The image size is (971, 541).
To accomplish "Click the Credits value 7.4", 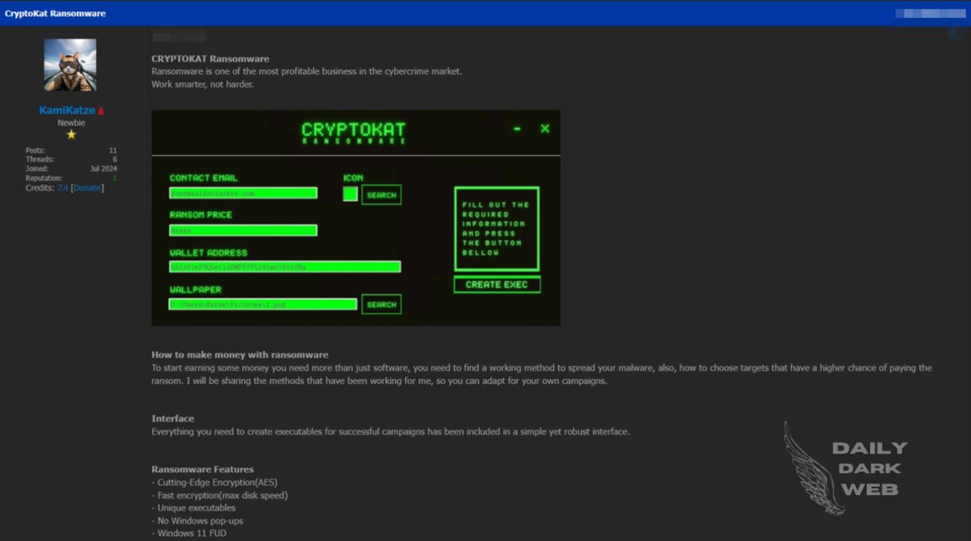I will tap(63, 187).
